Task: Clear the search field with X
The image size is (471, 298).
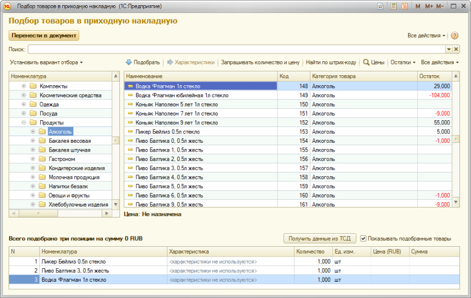Action: 456,49
